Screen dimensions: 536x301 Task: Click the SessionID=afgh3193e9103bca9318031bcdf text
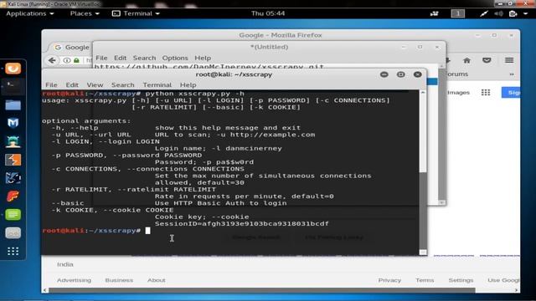(x=242, y=224)
